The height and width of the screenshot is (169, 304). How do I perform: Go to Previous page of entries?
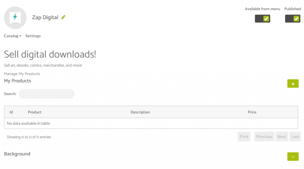coord(264,137)
